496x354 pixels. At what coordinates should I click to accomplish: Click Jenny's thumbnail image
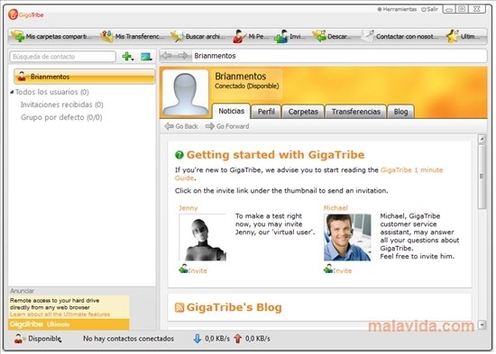pos(203,238)
